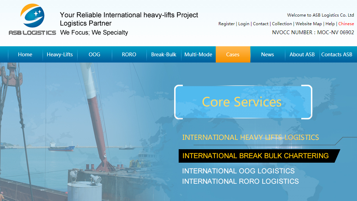The width and height of the screenshot is (357, 201).
Task: Select OOG in the navigation bar
Action: [x=94, y=55]
